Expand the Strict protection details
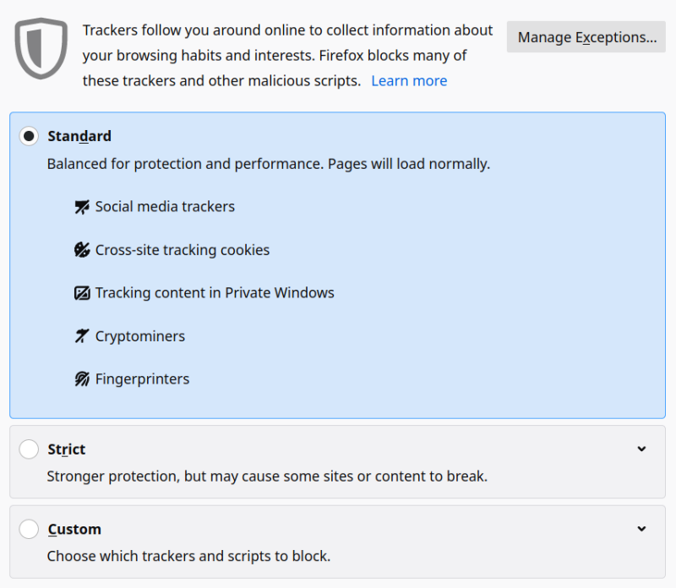This screenshot has height=588, width=676. [641, 449]
